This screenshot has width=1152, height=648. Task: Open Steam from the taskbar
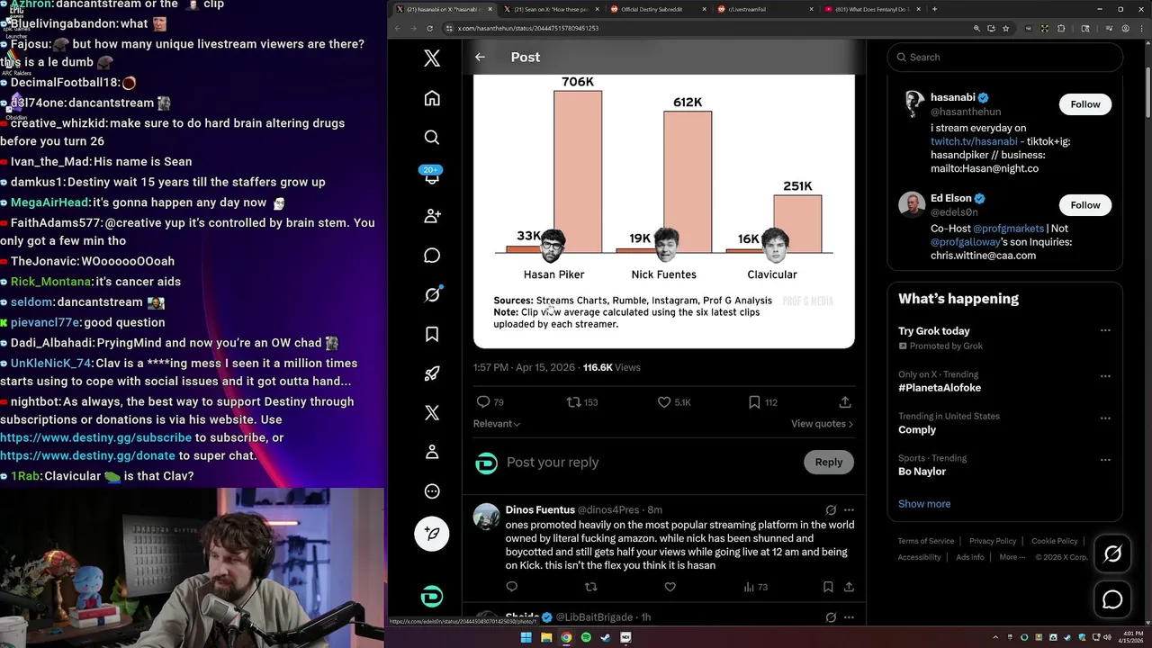pyautogui.click(x=606, y=637)
